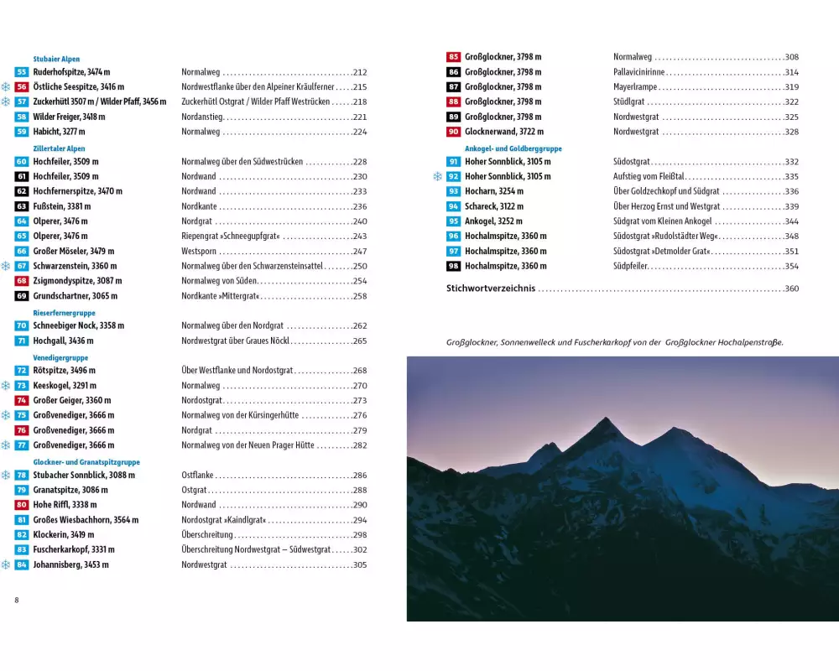Image resolution: width=839 pixels, height=671 pixels.
Task: Click the snowflake icon next to Stubacher Sonnblick
Action: pyautogui.click(x=5, y=475)
